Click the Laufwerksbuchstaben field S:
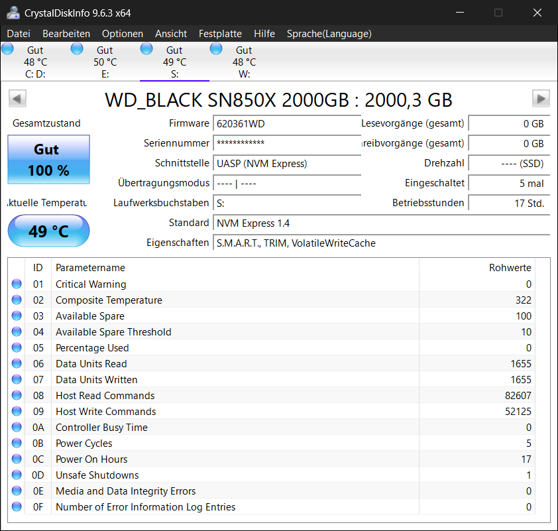 (x=287, y=204)
